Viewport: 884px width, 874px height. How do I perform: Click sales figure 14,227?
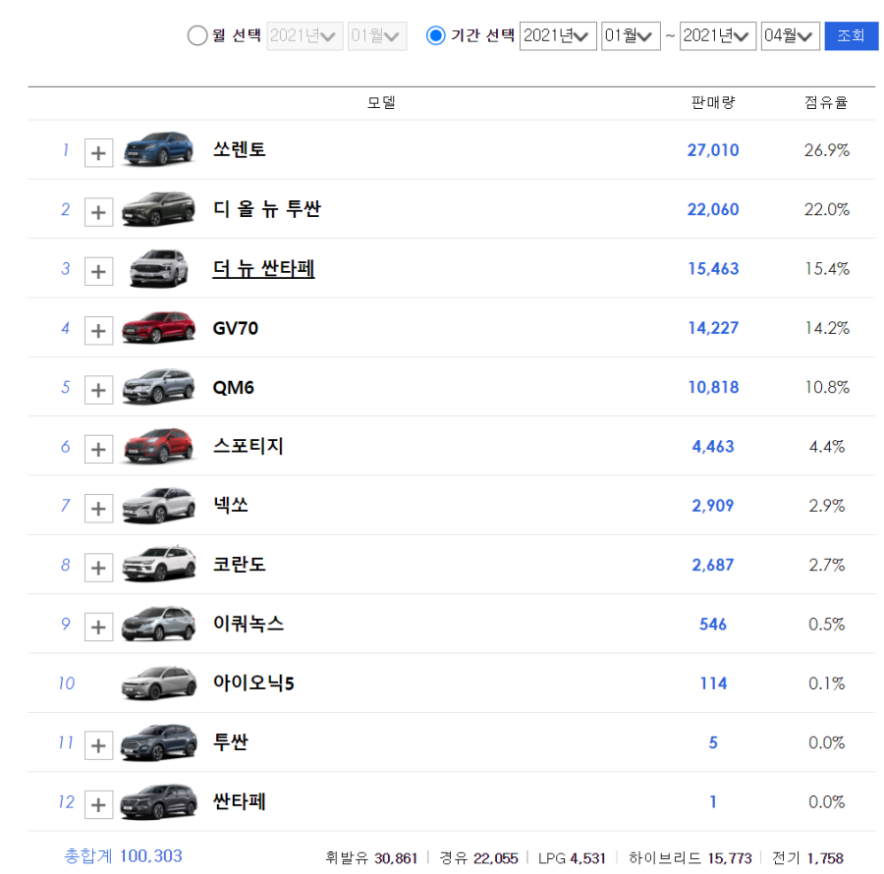click(x=713, y=328)
